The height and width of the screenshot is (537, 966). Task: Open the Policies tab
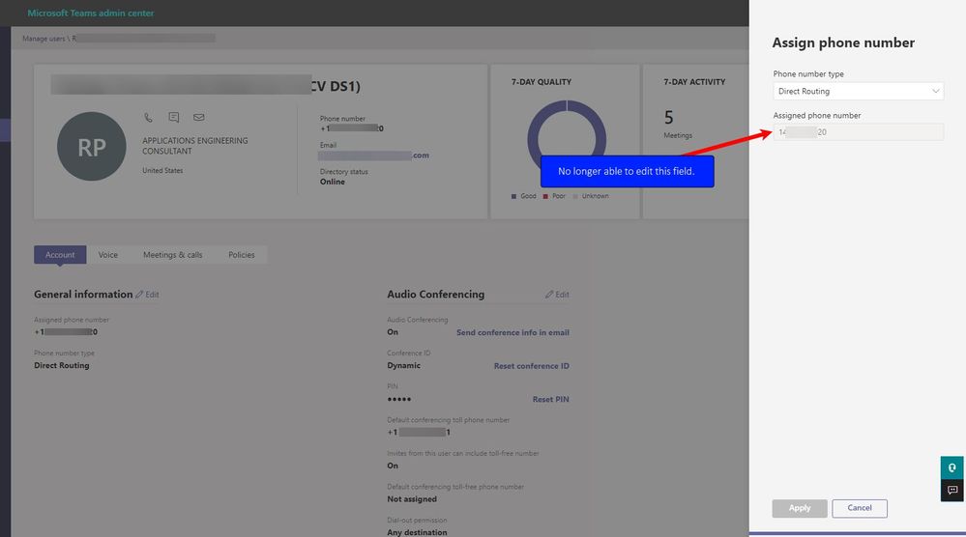242,255
